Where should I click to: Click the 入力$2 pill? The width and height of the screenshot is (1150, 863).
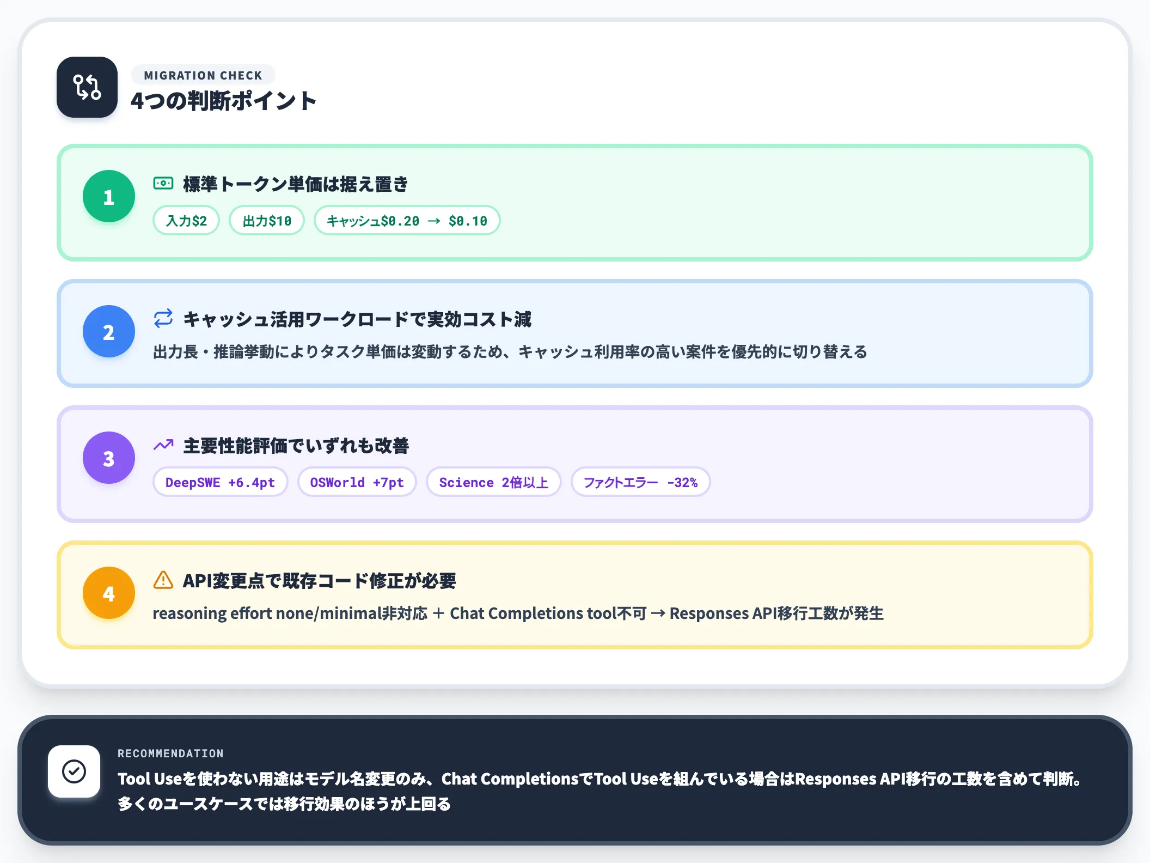click(186, 221)
